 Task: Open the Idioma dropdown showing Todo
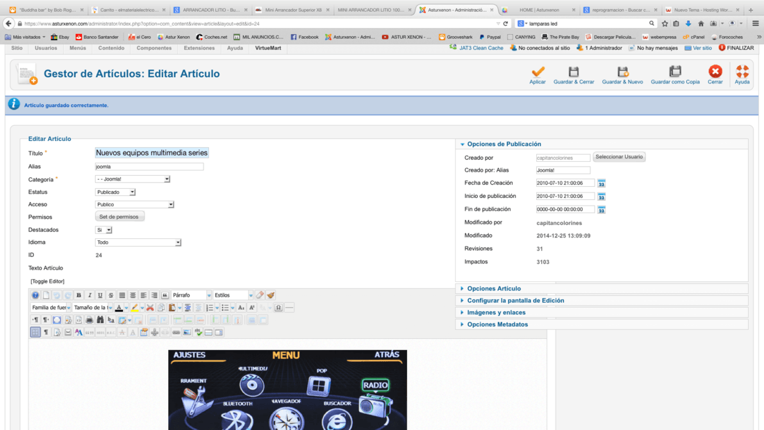tap(138, 242)
